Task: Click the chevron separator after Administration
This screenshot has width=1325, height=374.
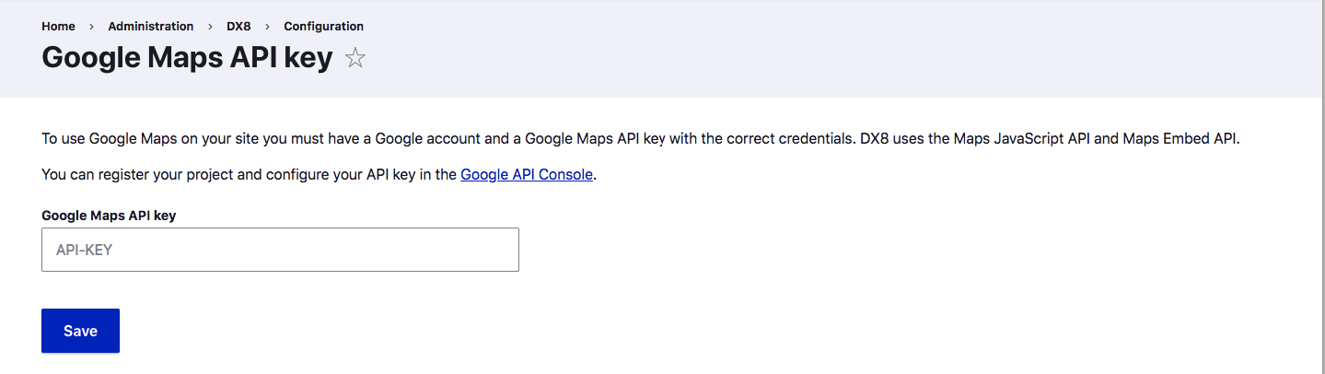Action: [x=210, y=26]
